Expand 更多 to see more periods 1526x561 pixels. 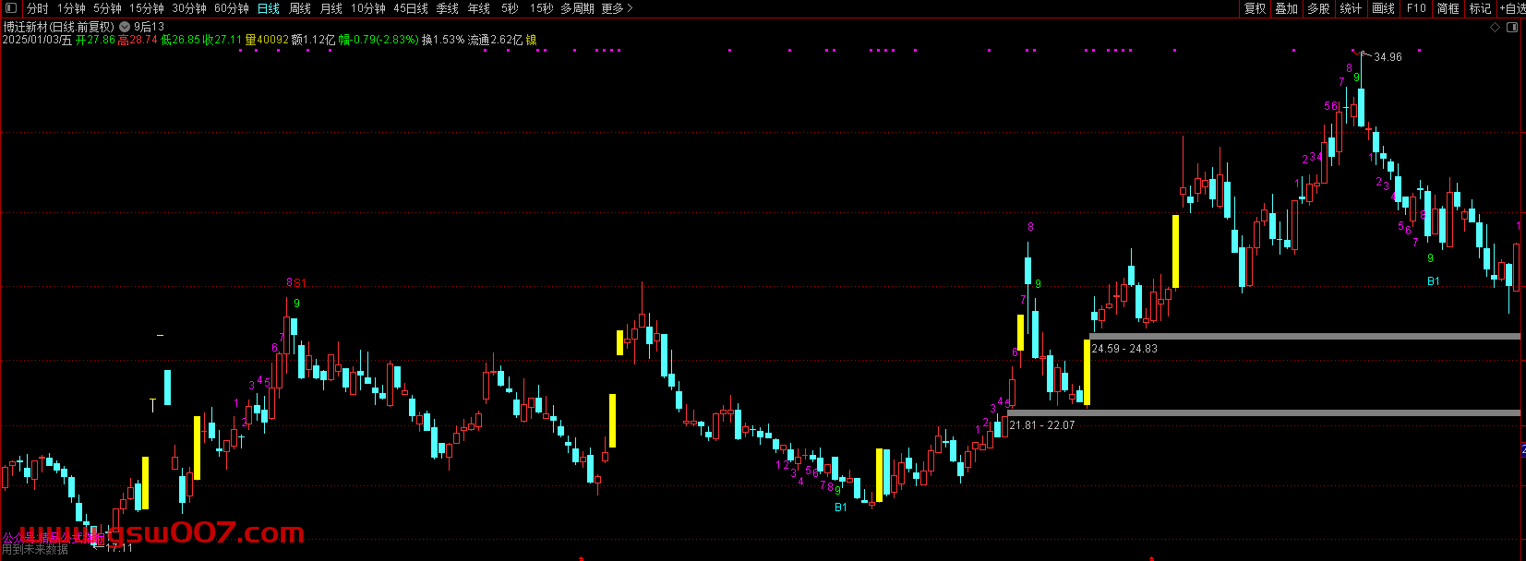[x=617, y=8]
